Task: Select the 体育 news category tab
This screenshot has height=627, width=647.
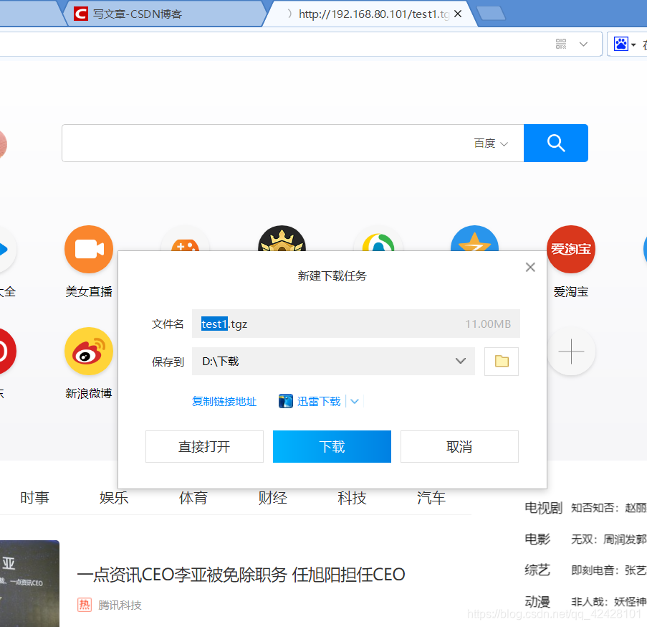Action: pyautogui.click(x=193, y=498)
